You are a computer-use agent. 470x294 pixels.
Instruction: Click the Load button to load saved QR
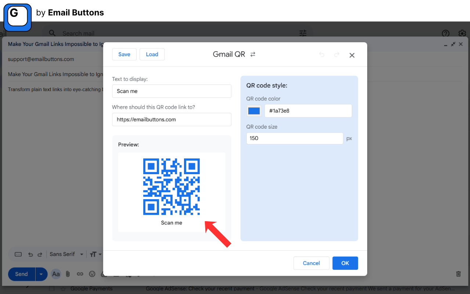152,54
